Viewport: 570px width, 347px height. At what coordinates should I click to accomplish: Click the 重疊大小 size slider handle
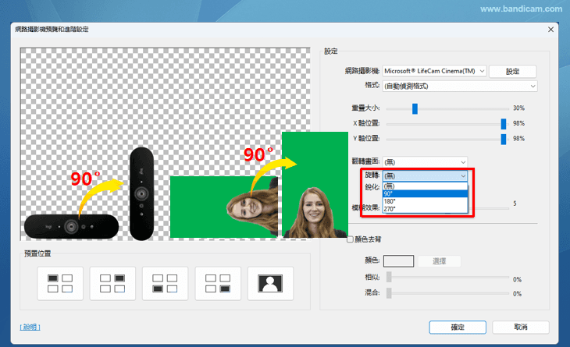coord(415,108)
